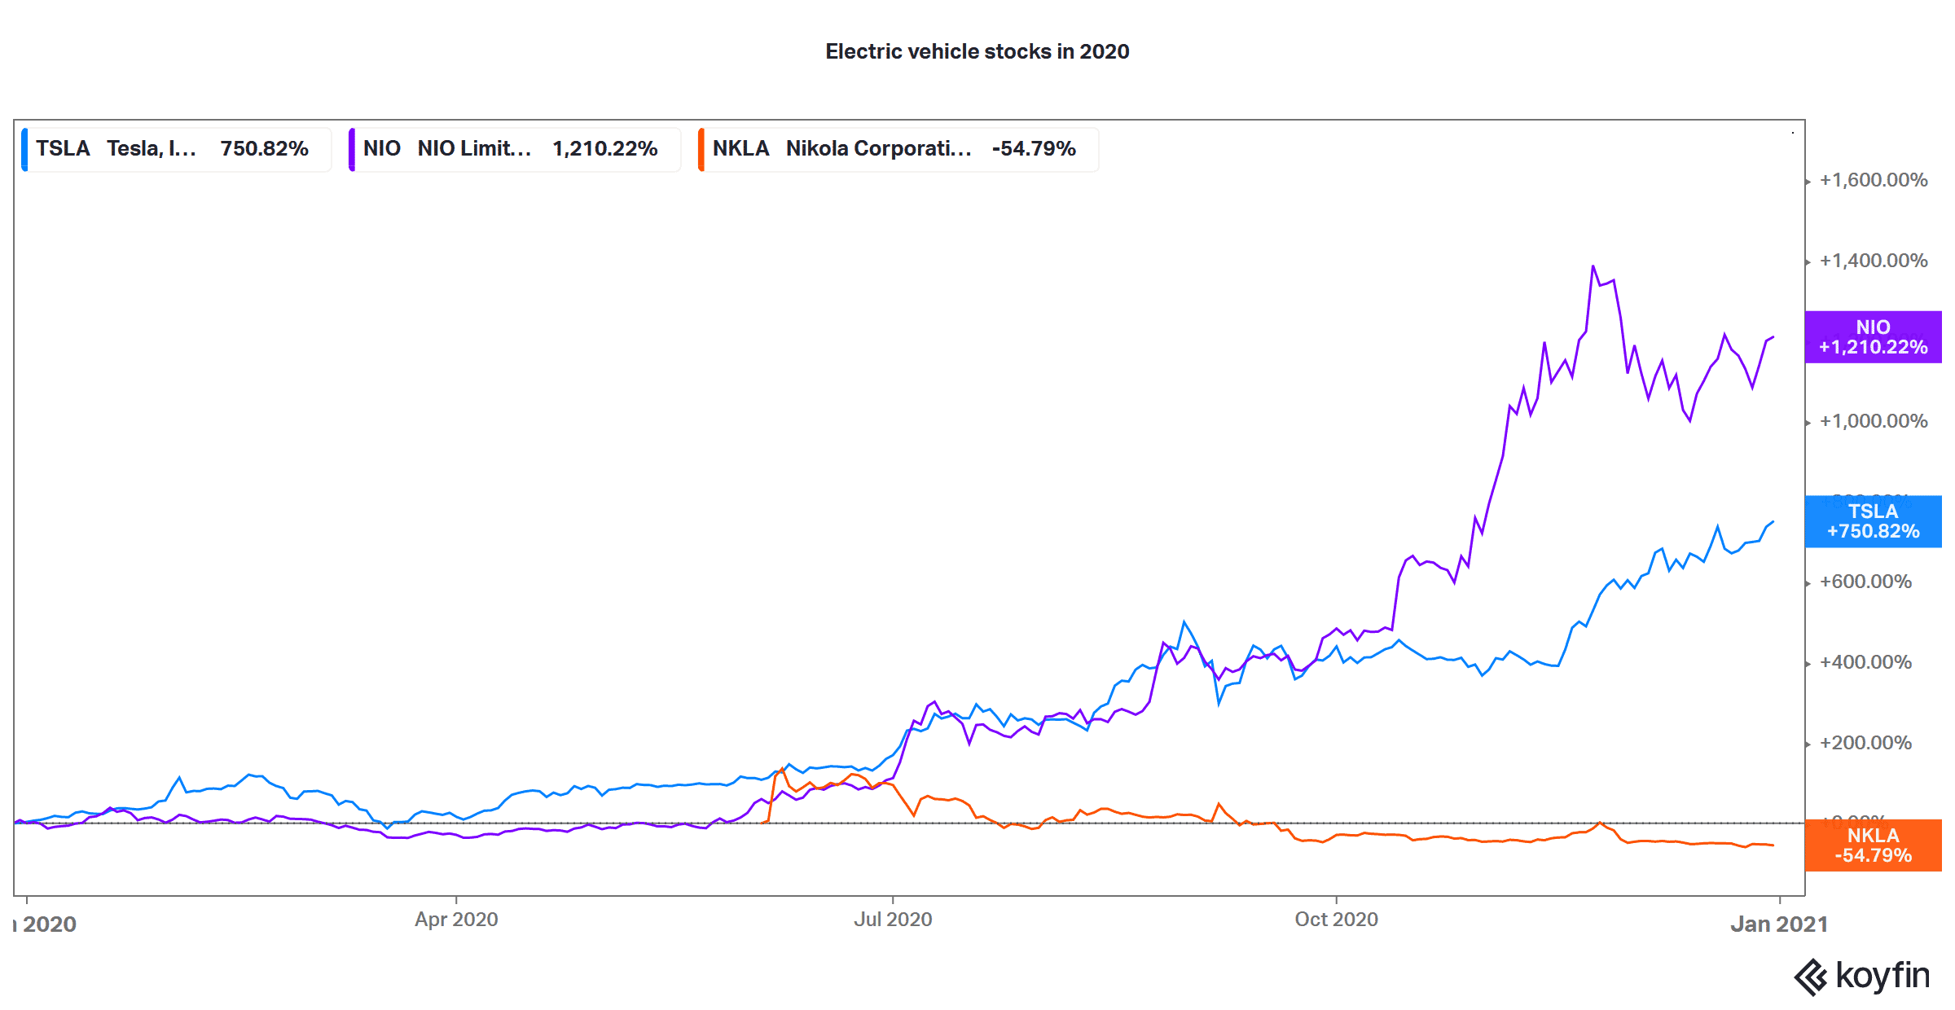The width and height of the screenshot is (1955, 1010).
Task: Click the purple NIO legend color bar
Action: click(x=351, y=149)
